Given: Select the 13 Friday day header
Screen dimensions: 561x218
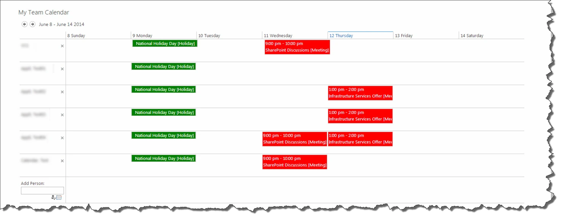Looking at the screenshot, I should coord(426,35).
